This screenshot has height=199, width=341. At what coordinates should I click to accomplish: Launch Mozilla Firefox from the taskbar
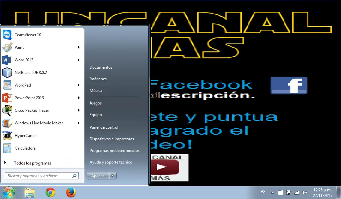pyautogui.click(x=71, y=192)
